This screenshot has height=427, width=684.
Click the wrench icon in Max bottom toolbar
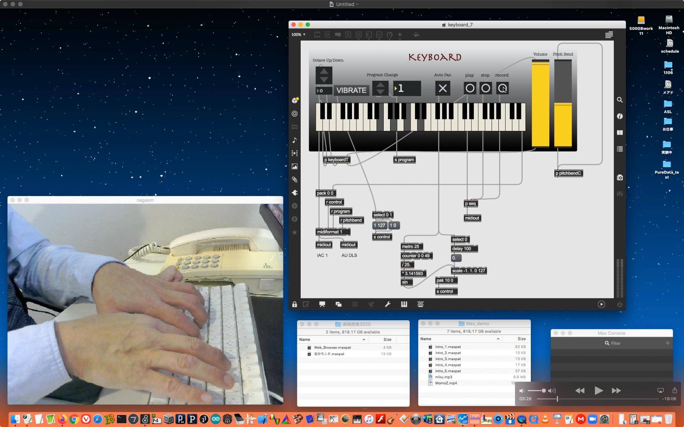(387, 304)
